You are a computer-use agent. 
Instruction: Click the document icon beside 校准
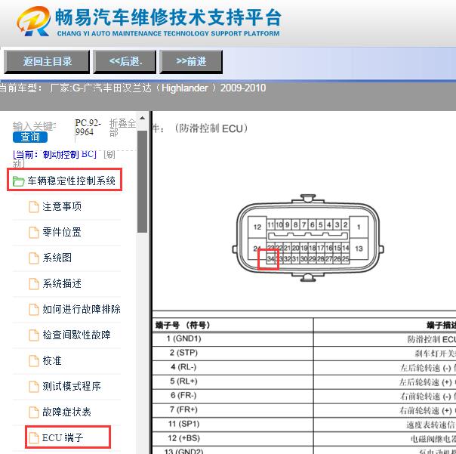tap(34, 361)
